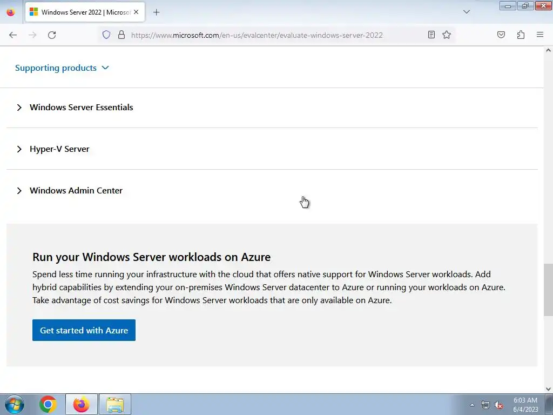Minimize the Firefox window
Screen dimensions: 553x415
tap(508, 6)
